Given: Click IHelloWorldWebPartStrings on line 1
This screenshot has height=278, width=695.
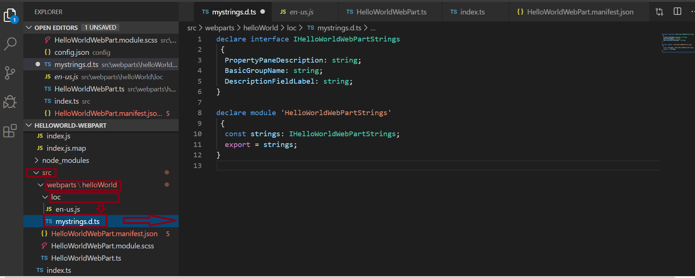Looking at the screenshot, I should tap(347, 39).
